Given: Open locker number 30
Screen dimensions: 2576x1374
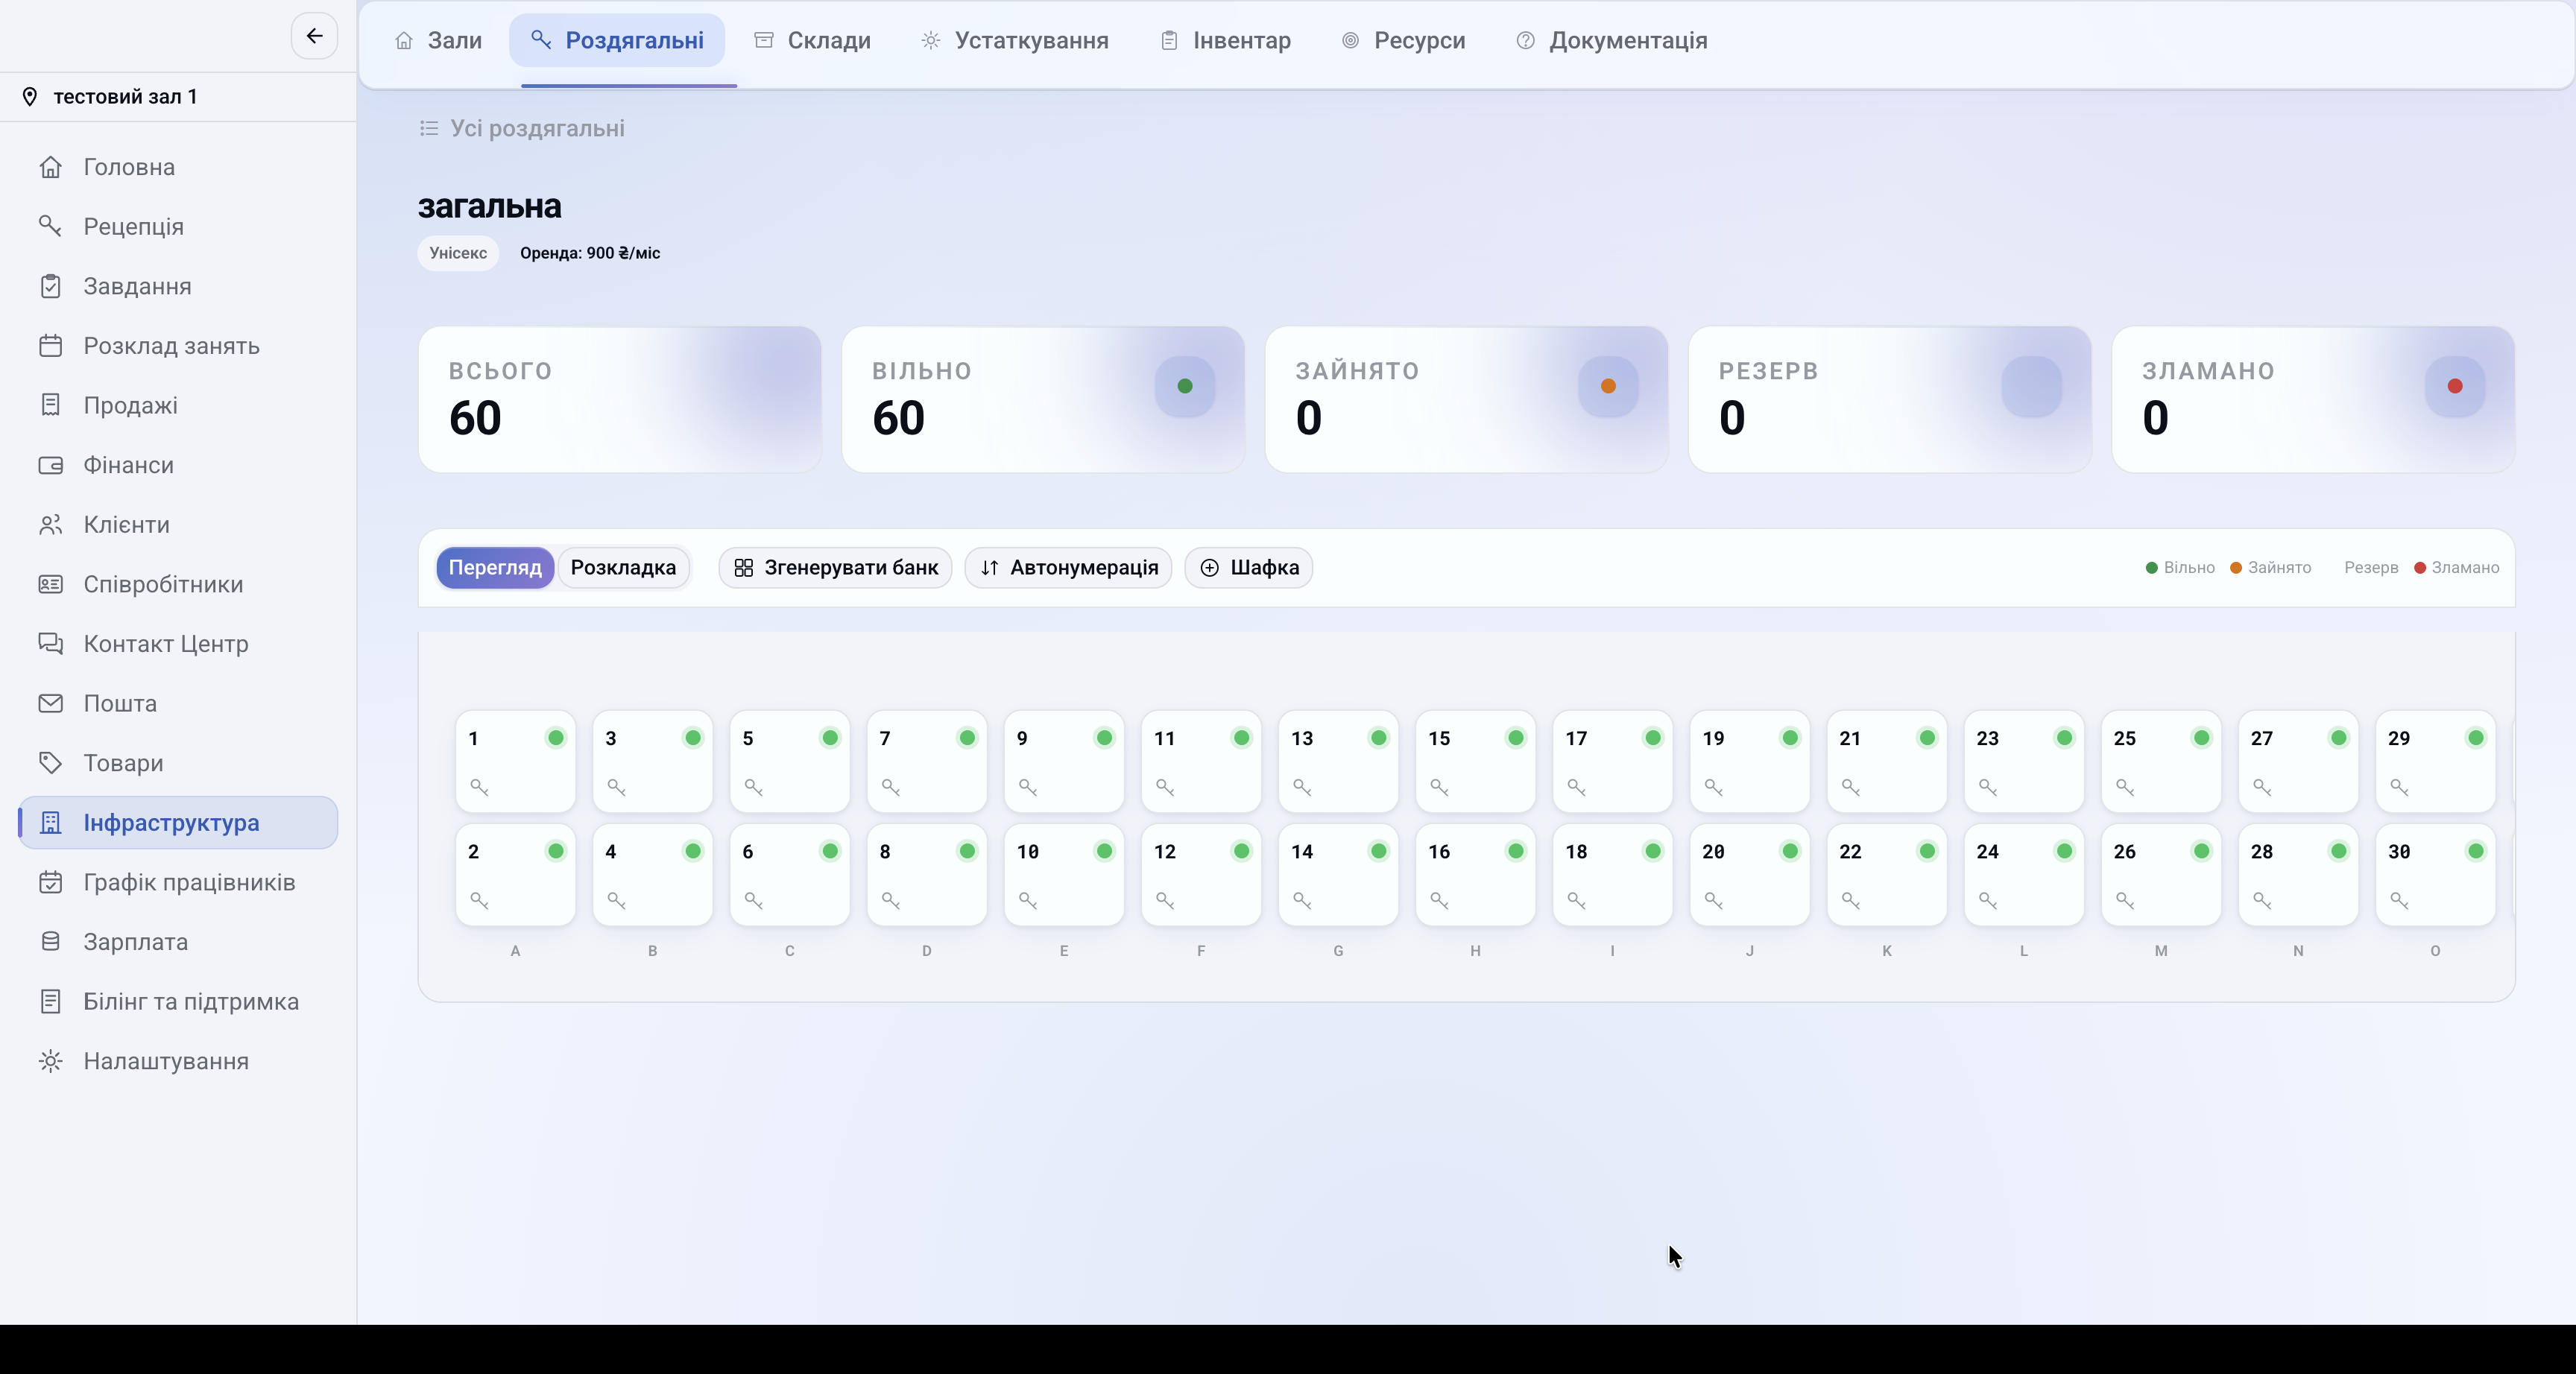Looking at the screenshot, I should pyautogui.click(x=2435, y=875).
